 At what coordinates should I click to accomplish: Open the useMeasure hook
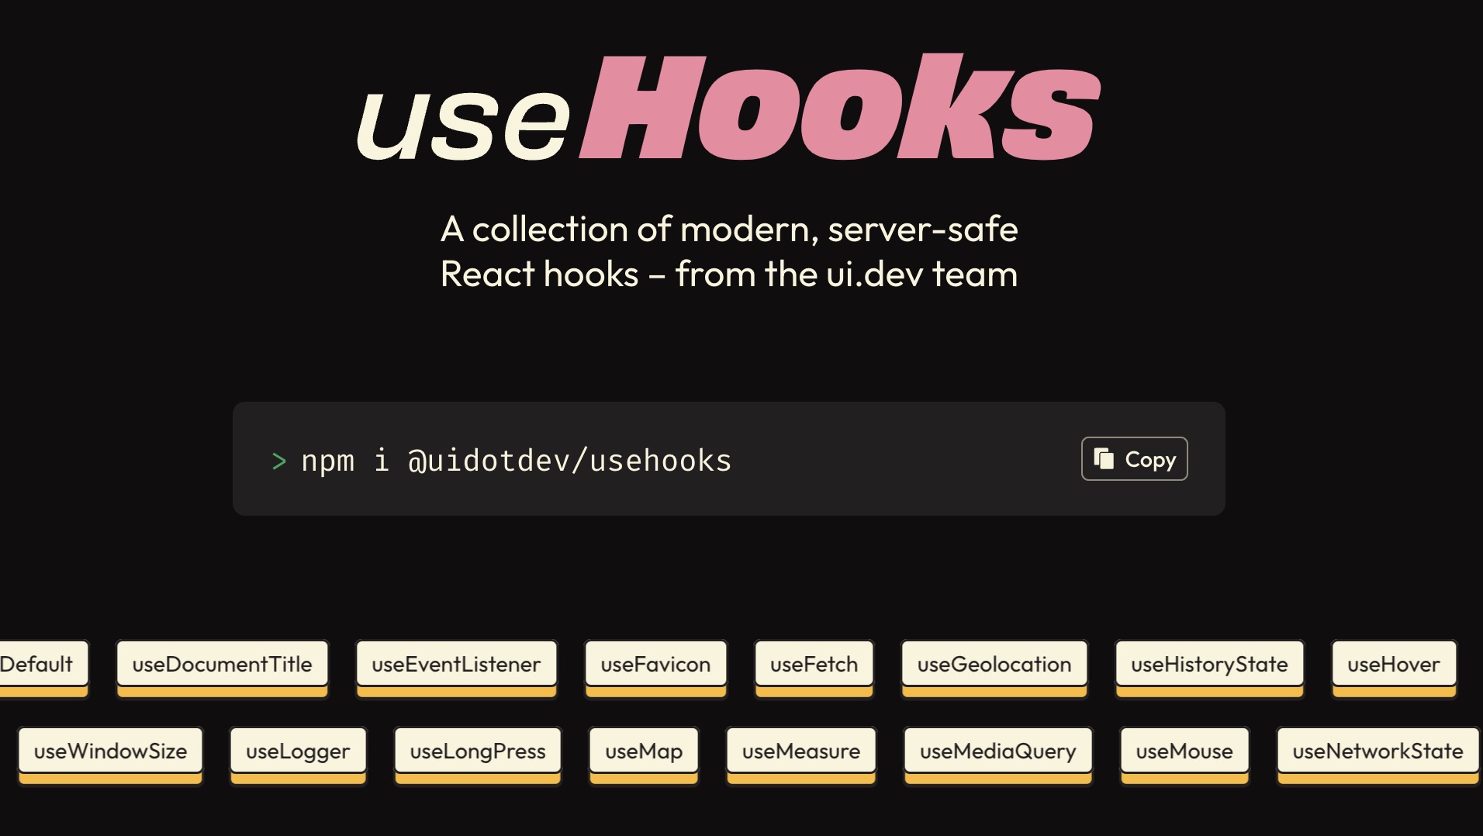pyautogui.click(x=801, y=751)
